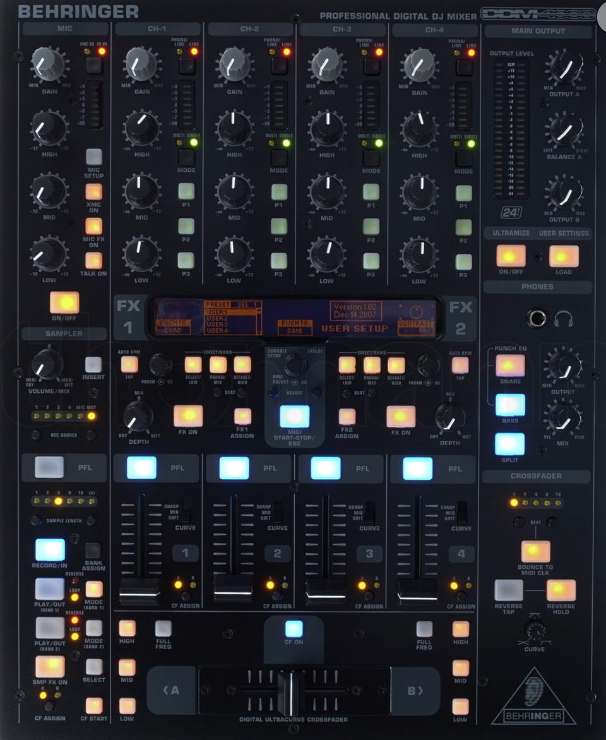The width and height of the screenshot is (606, 740).
Task: Toggle the channel 4 PFL button
Action: (418, 469)
